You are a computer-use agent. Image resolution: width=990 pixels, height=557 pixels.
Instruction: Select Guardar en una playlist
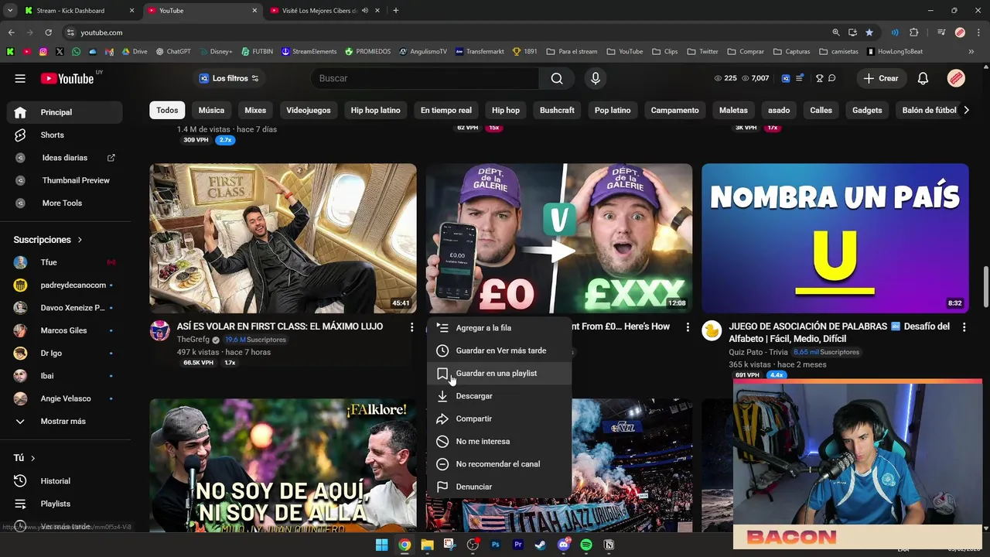click(500, 373)
